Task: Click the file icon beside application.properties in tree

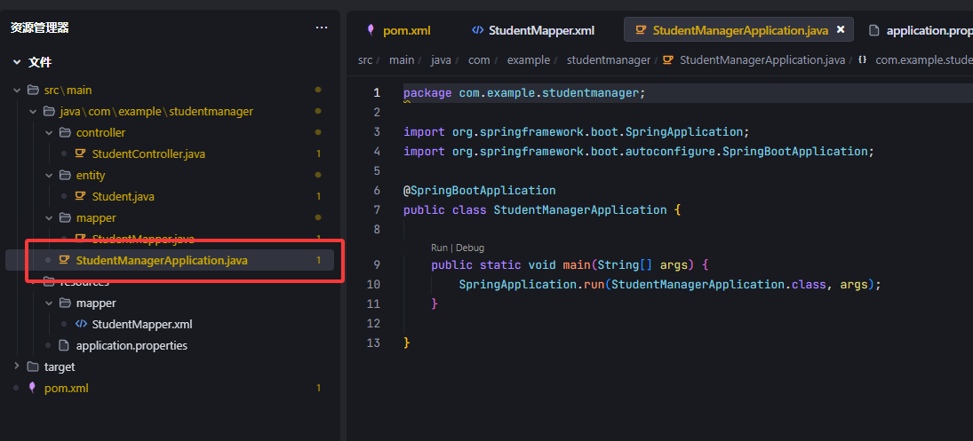Action: 63,345
